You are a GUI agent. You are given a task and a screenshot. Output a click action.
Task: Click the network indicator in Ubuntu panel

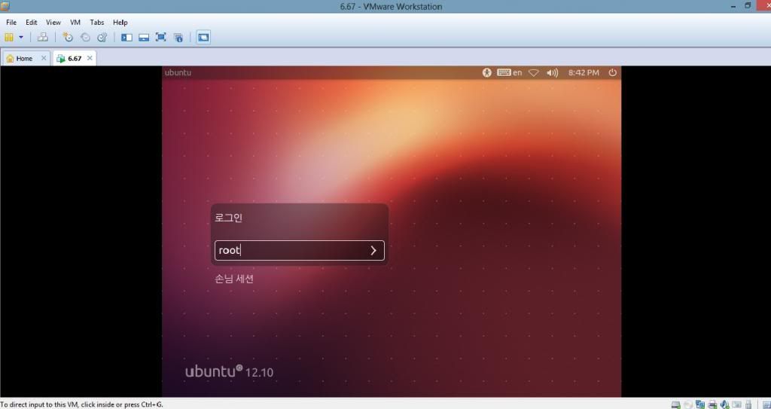[x=534, y=72]
